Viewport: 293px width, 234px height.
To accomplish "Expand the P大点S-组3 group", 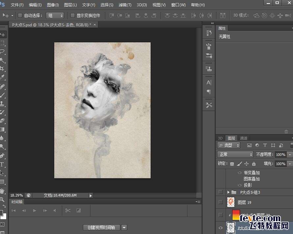I will click(228, 192).
